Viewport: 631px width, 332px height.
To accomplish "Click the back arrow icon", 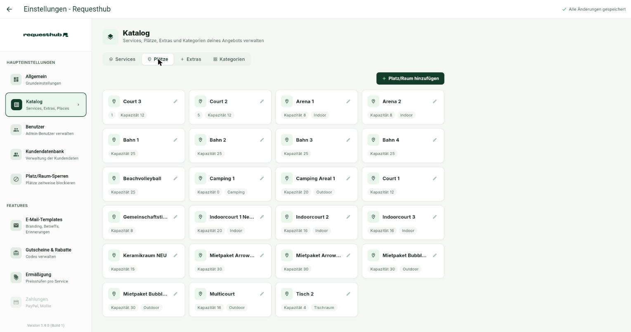I will click(x=9, y=9).
